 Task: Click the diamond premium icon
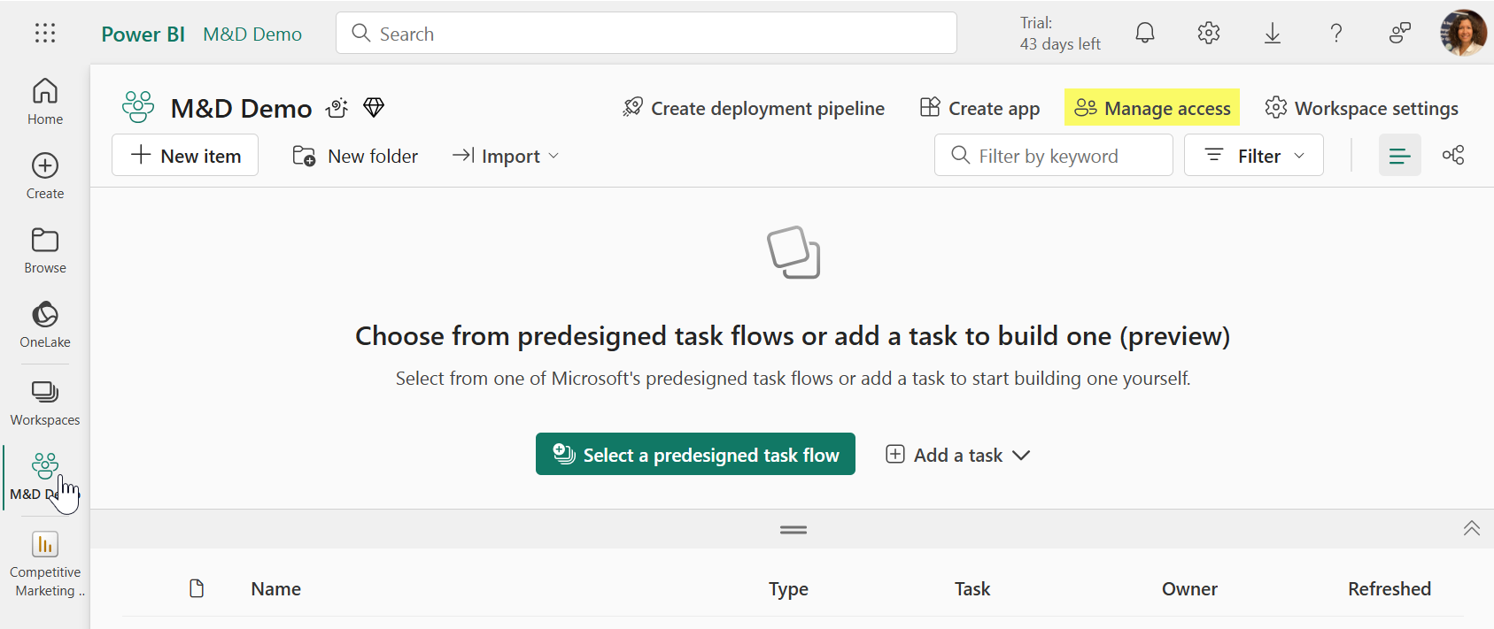point(374,108)
